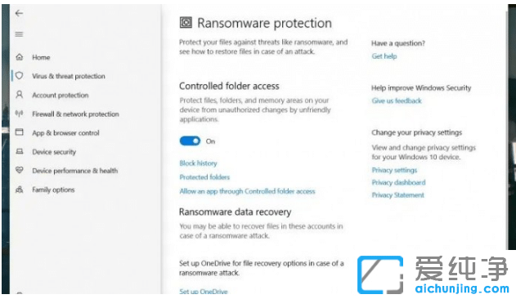The image size is (516, 299).
Task: Click the Family options people icon
Action: click(20, 190)
